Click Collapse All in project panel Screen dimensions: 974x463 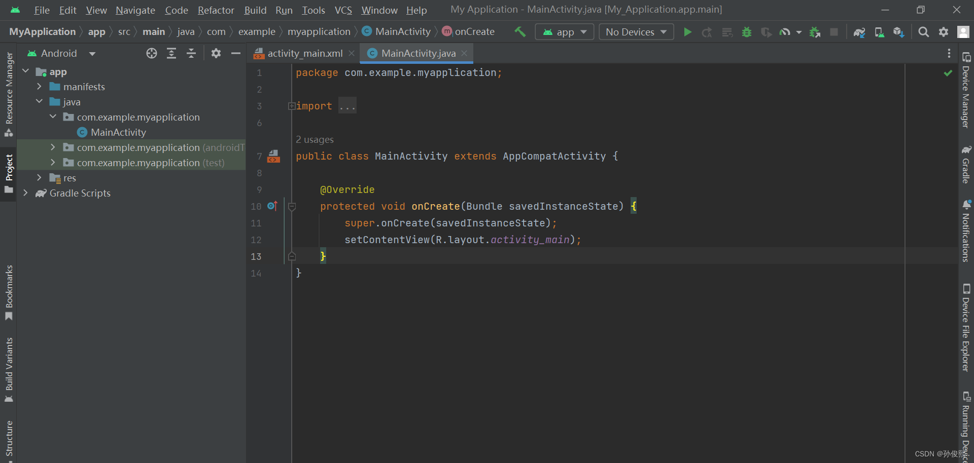pos(191,53)
